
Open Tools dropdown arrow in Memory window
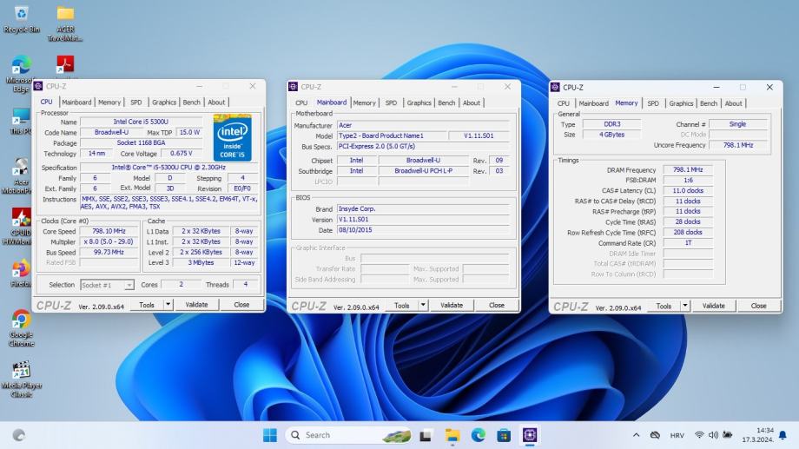click(685, 306)
